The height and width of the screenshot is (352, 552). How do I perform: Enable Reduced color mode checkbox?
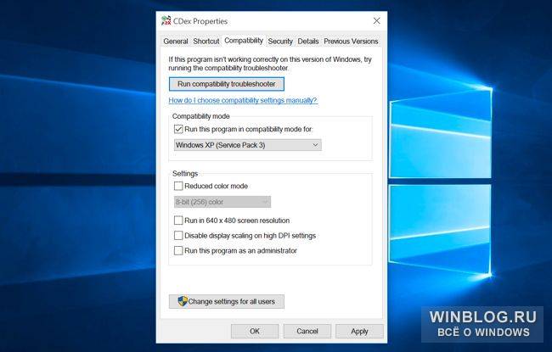tap(178, 186)
